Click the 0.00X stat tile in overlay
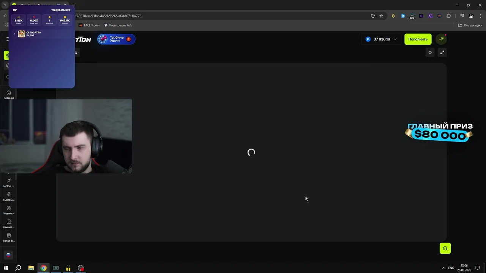 [x=34, y=20]
